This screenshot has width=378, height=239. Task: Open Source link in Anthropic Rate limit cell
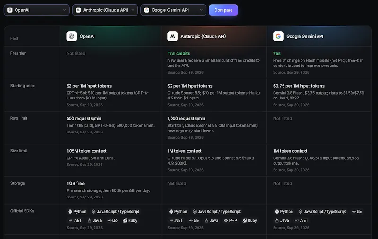pos(185,137)
